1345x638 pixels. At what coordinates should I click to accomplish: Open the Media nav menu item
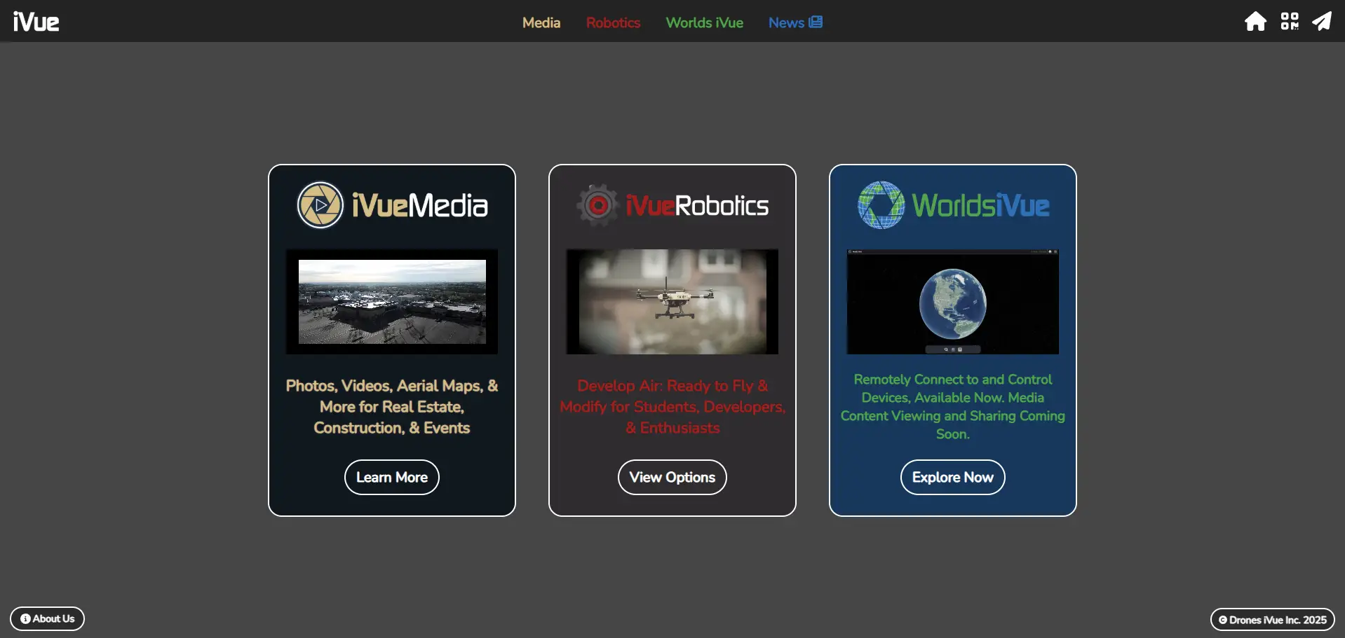click(x=541, y=22)
